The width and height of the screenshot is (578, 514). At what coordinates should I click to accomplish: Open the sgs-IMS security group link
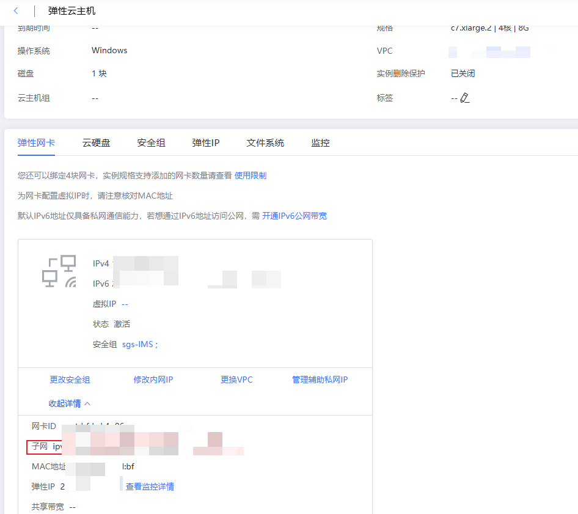point(139,344)
